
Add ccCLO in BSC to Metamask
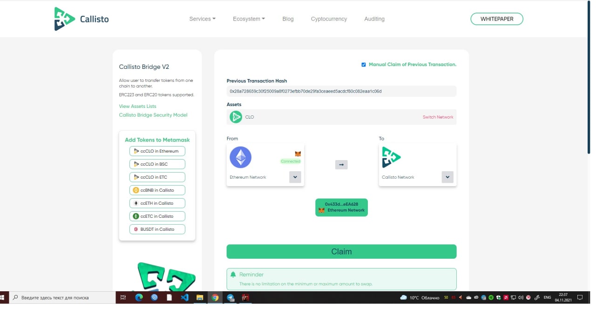157,164
